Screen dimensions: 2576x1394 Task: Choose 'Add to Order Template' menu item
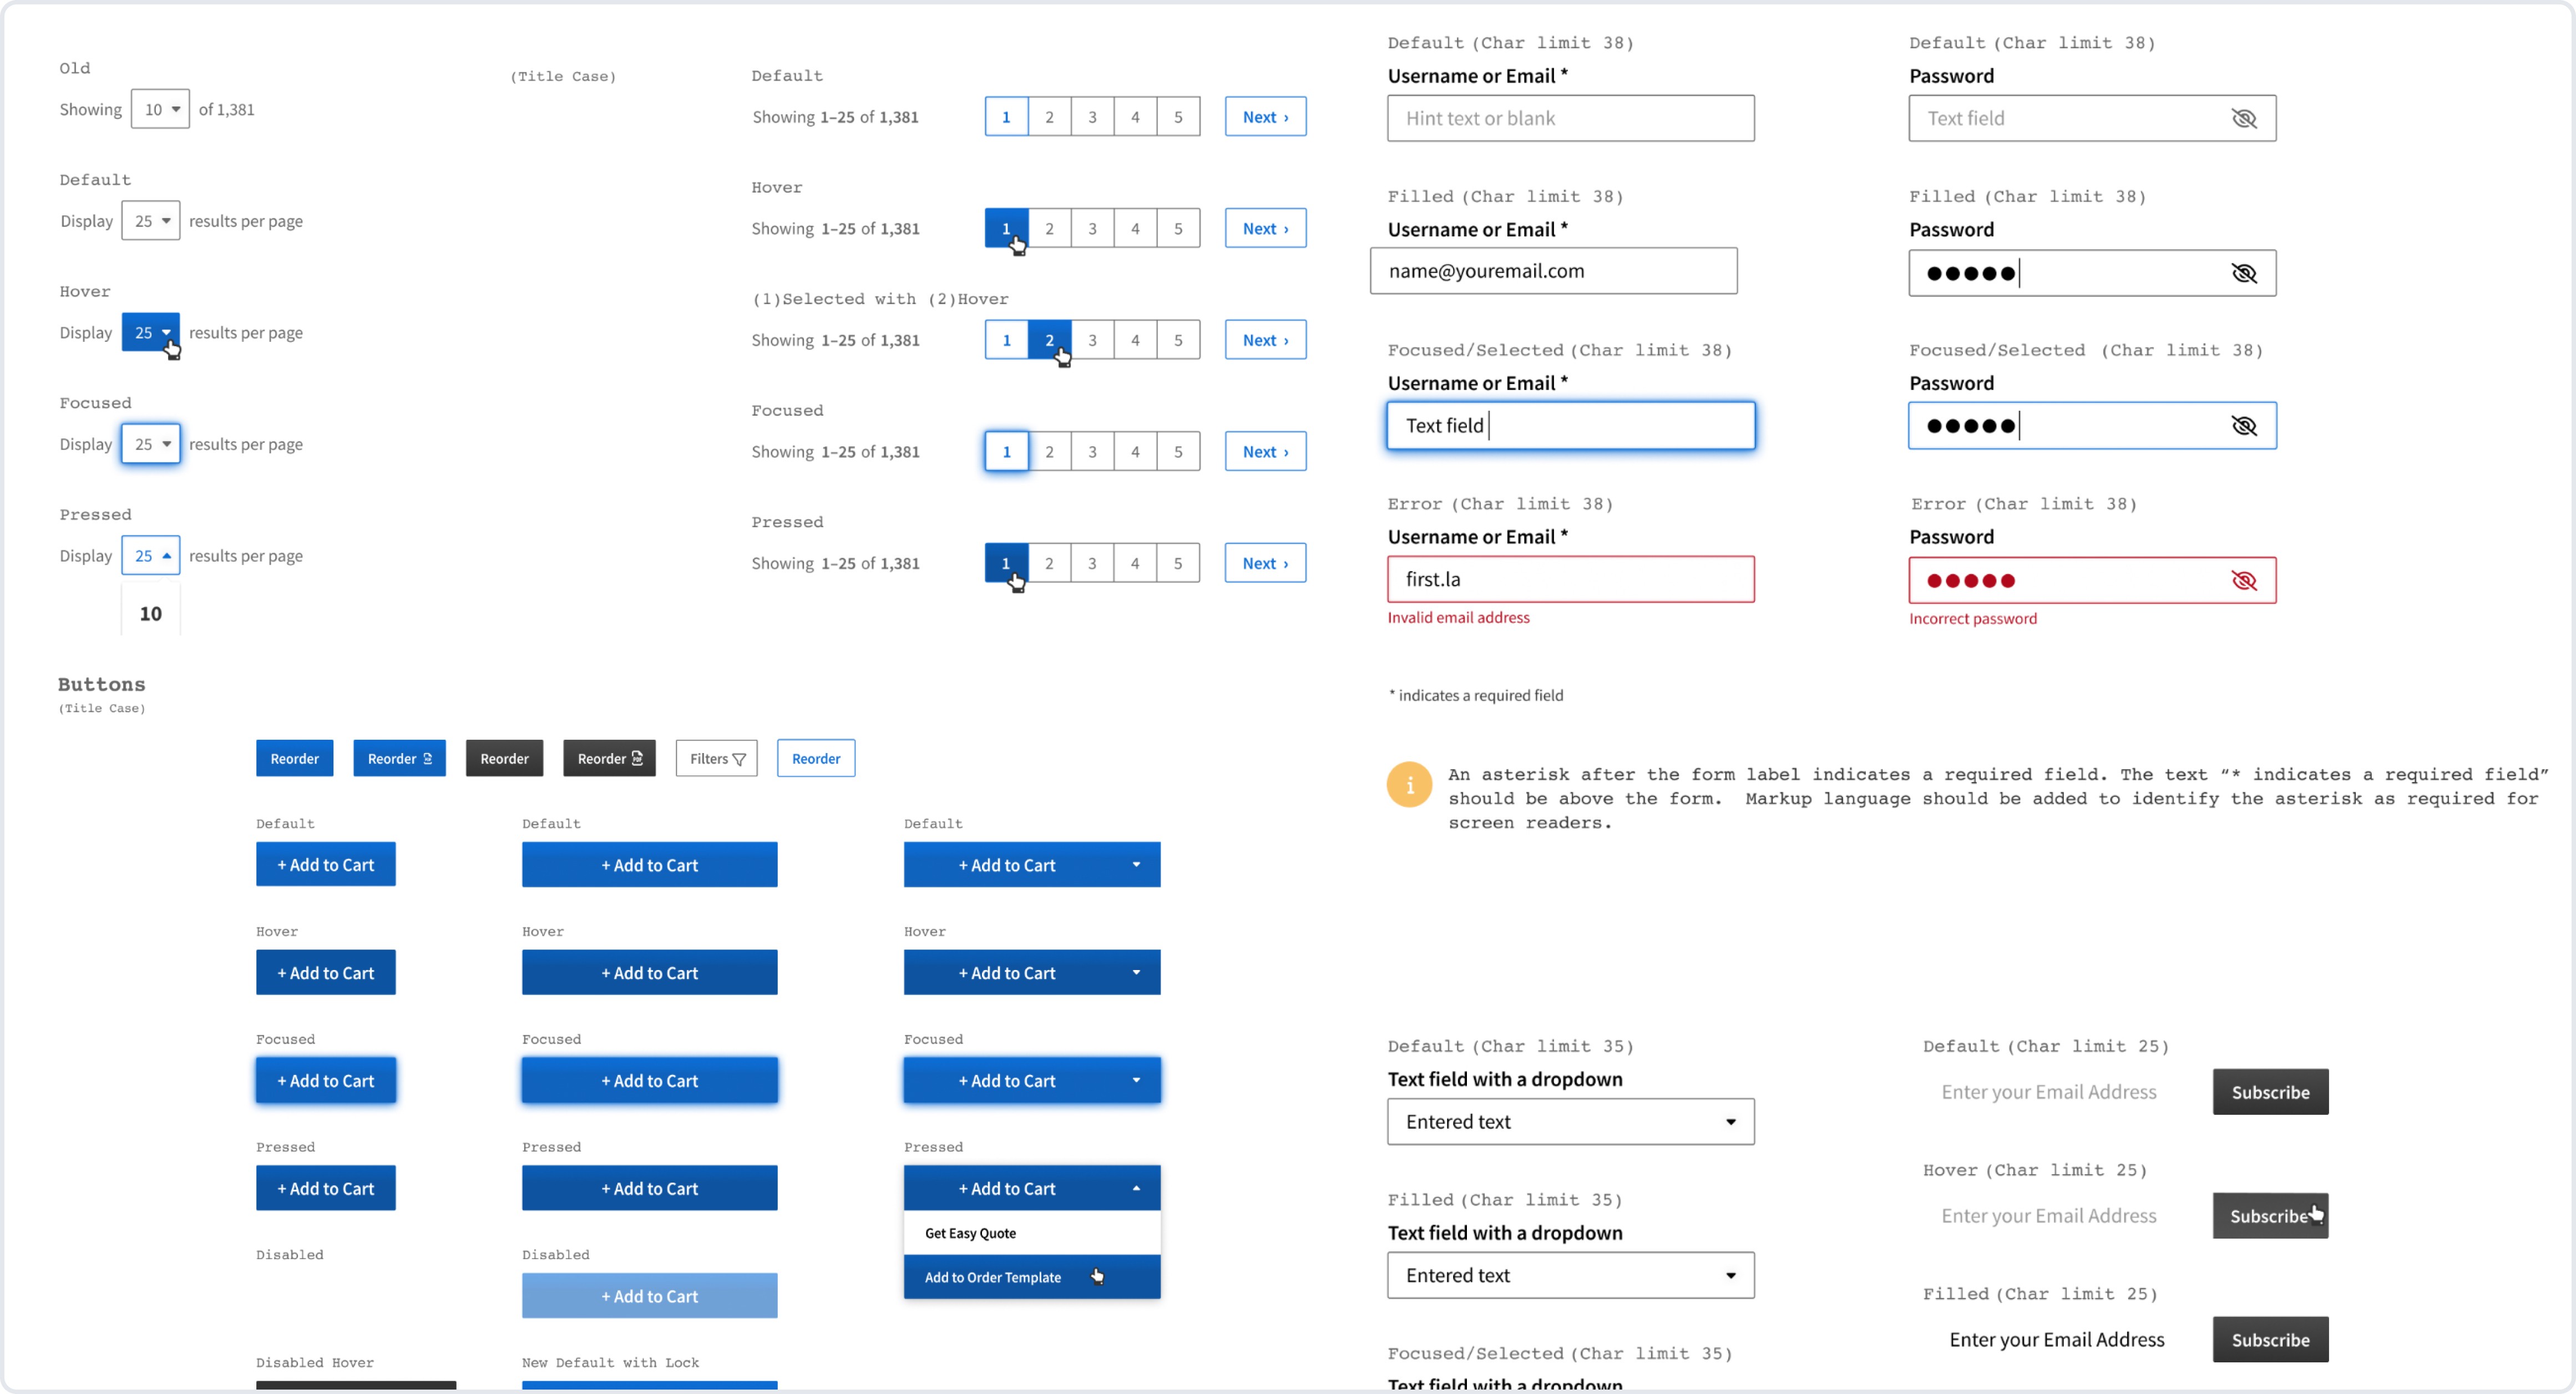tap(992, 1277)
